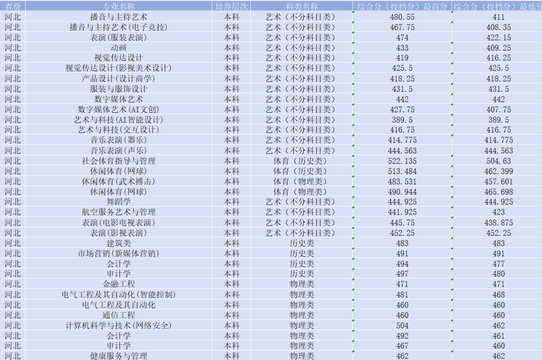Click the cell 播音与主持艺术(电子竞技)
Viewport: 542px width, 360px height.
click(x=118, y=27)
